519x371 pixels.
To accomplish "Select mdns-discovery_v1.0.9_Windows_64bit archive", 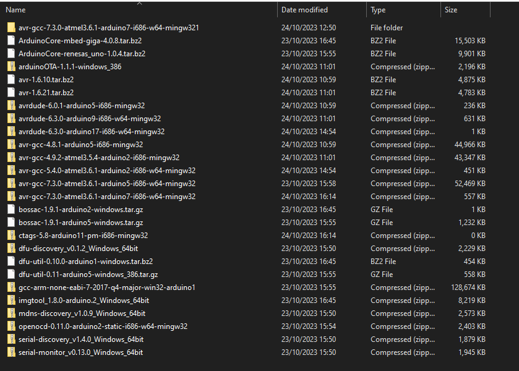I will pyautogui.click(x=82, y=313).
